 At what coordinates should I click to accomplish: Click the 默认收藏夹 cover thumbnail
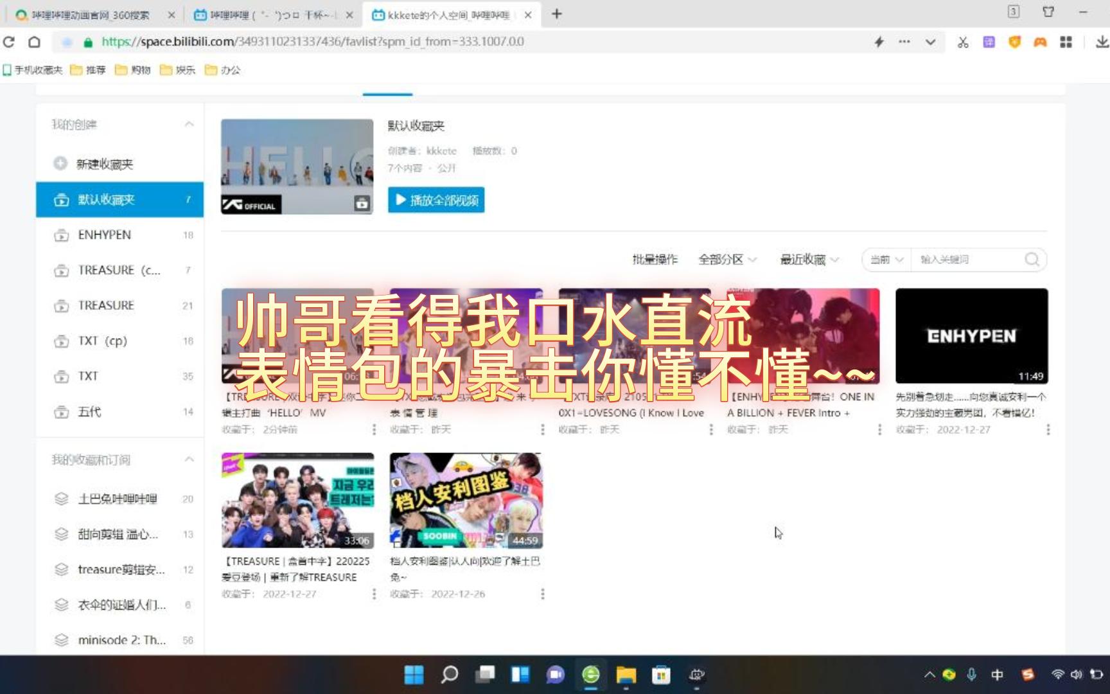tap(297, 166)
